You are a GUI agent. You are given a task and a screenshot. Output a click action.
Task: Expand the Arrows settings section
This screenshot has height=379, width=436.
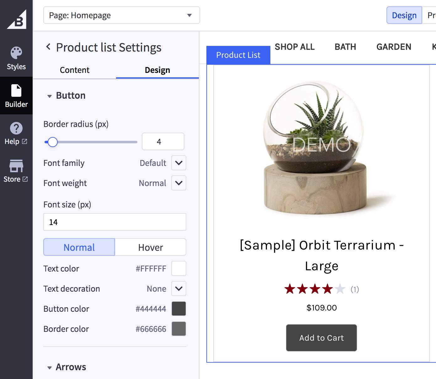click(x=50, y=367)
